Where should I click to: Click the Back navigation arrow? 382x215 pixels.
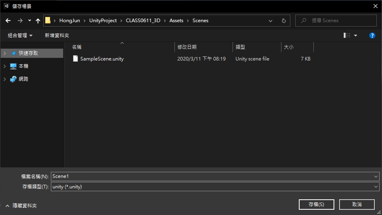(8, 21)
